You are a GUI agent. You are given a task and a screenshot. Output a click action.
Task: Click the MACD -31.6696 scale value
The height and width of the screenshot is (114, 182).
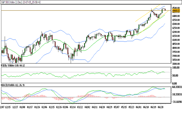[177, 102]
